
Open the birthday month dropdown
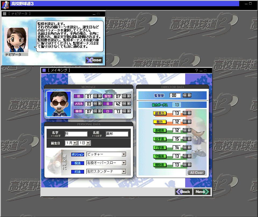[x=75, y=143]
